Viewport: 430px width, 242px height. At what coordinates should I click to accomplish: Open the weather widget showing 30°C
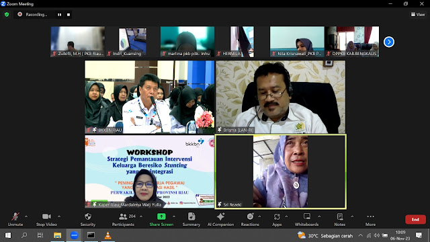[x=325, y=235]
